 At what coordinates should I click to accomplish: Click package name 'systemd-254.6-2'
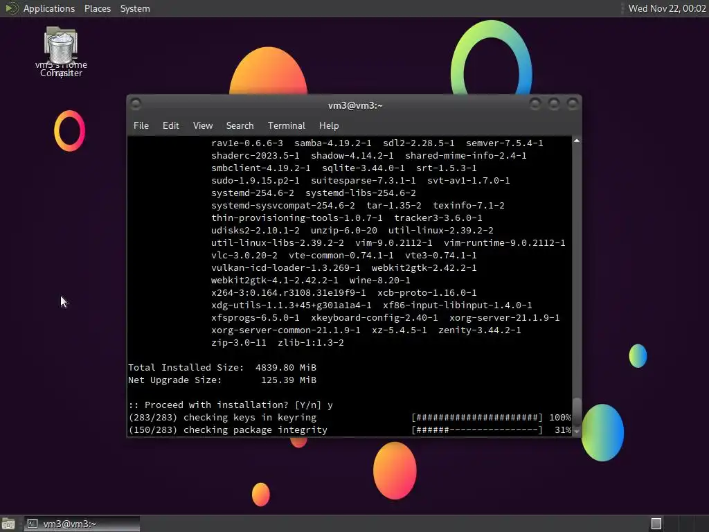point(252,193)
